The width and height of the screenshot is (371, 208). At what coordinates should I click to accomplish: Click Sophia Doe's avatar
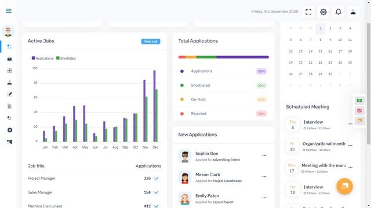tap(185, 156)
